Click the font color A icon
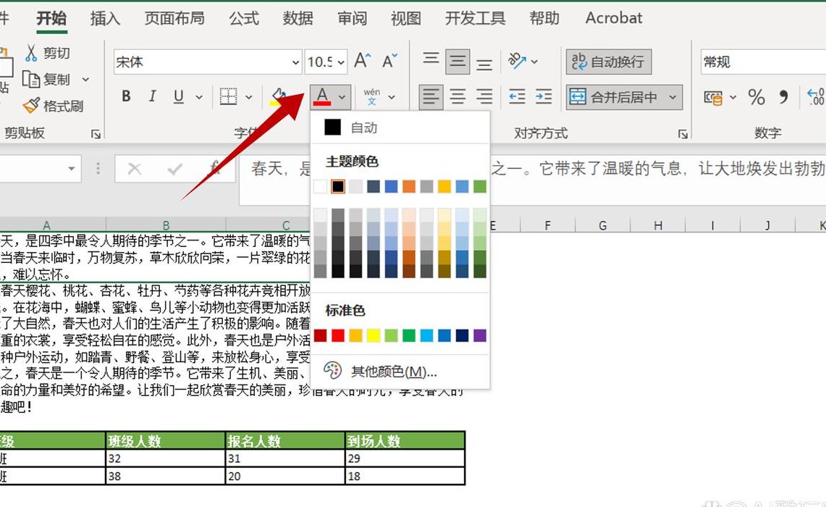This screenshot has width=826, height=507. point(322,96)
